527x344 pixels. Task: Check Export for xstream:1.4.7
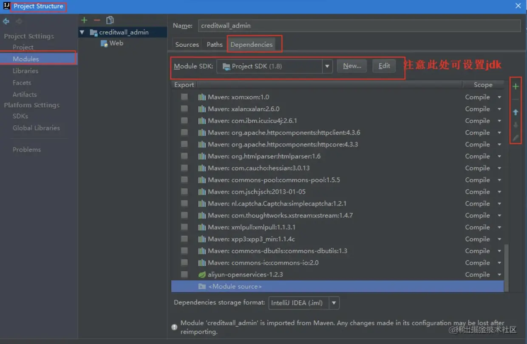click(x=184, y=215)
